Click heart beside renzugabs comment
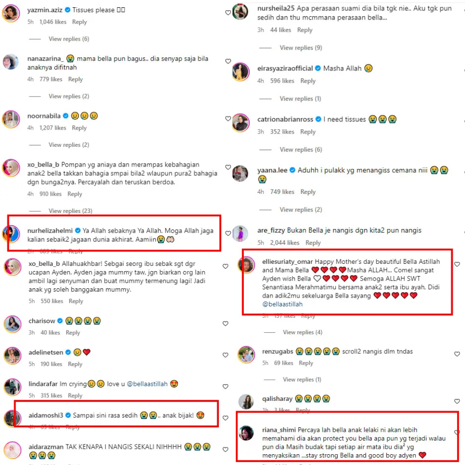This screenshot has width=465, height=465. (x=457, y=354)
